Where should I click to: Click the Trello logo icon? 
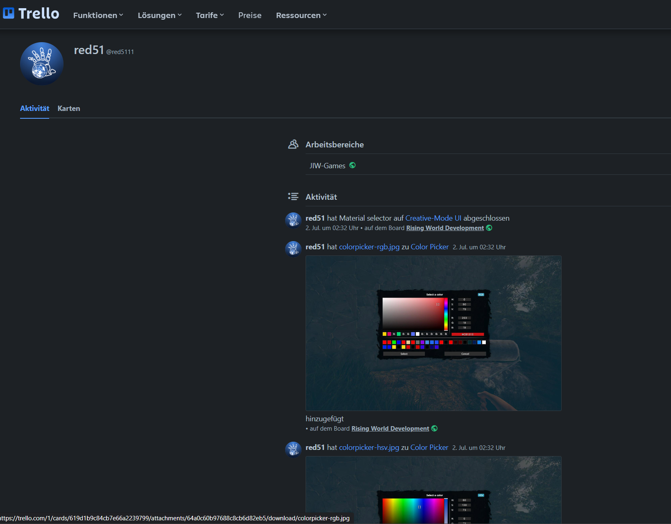9,14
